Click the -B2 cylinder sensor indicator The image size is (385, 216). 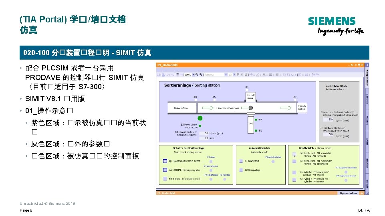point(256,120)
